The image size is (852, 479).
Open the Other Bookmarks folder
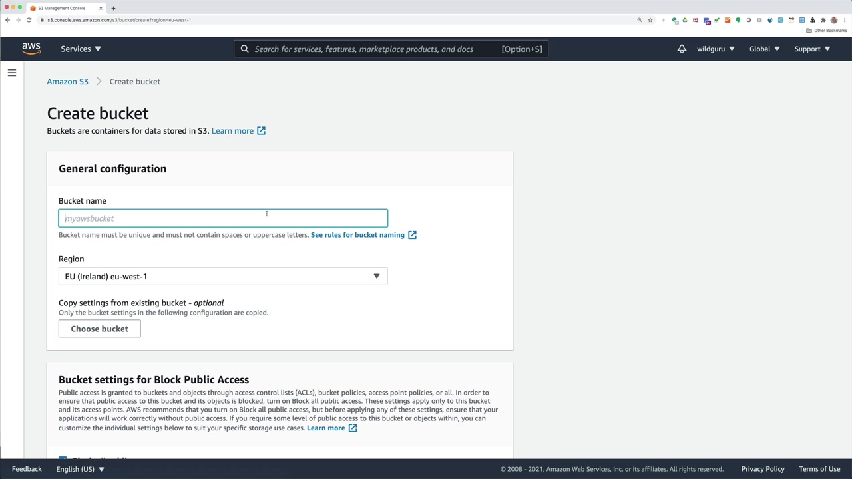[x=827, y=31]
